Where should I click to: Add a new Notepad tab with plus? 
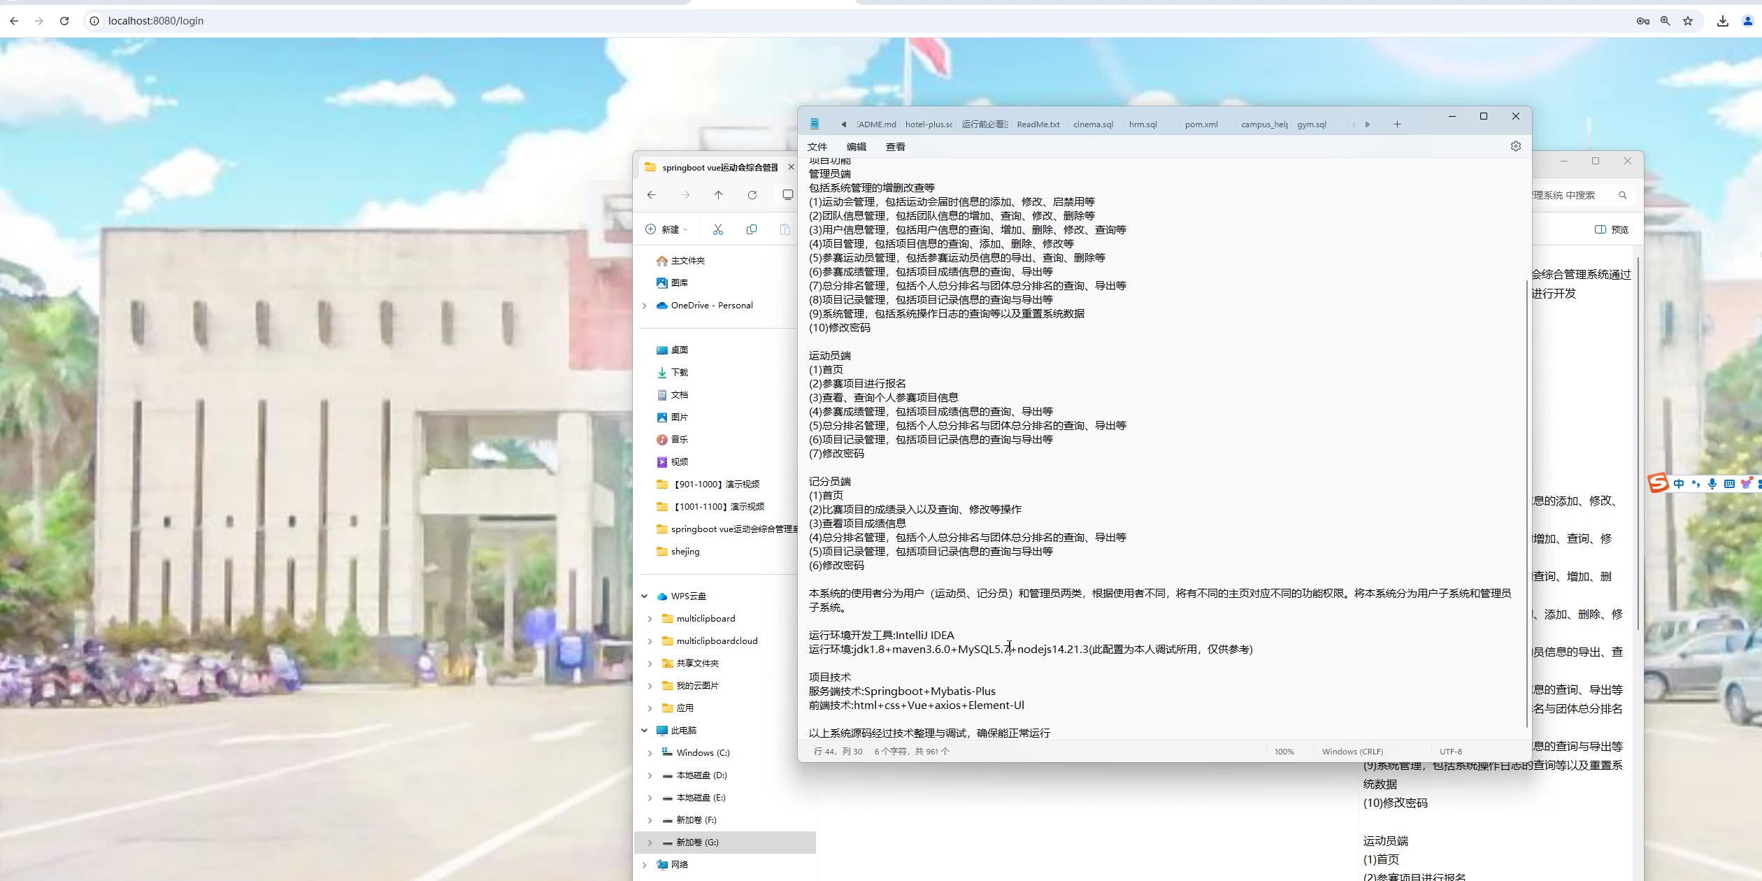click(1397, 124)
